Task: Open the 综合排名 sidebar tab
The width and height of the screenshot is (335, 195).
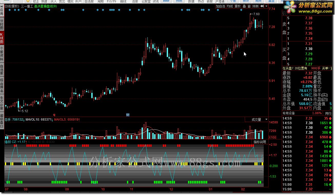Action: [2, 85]
